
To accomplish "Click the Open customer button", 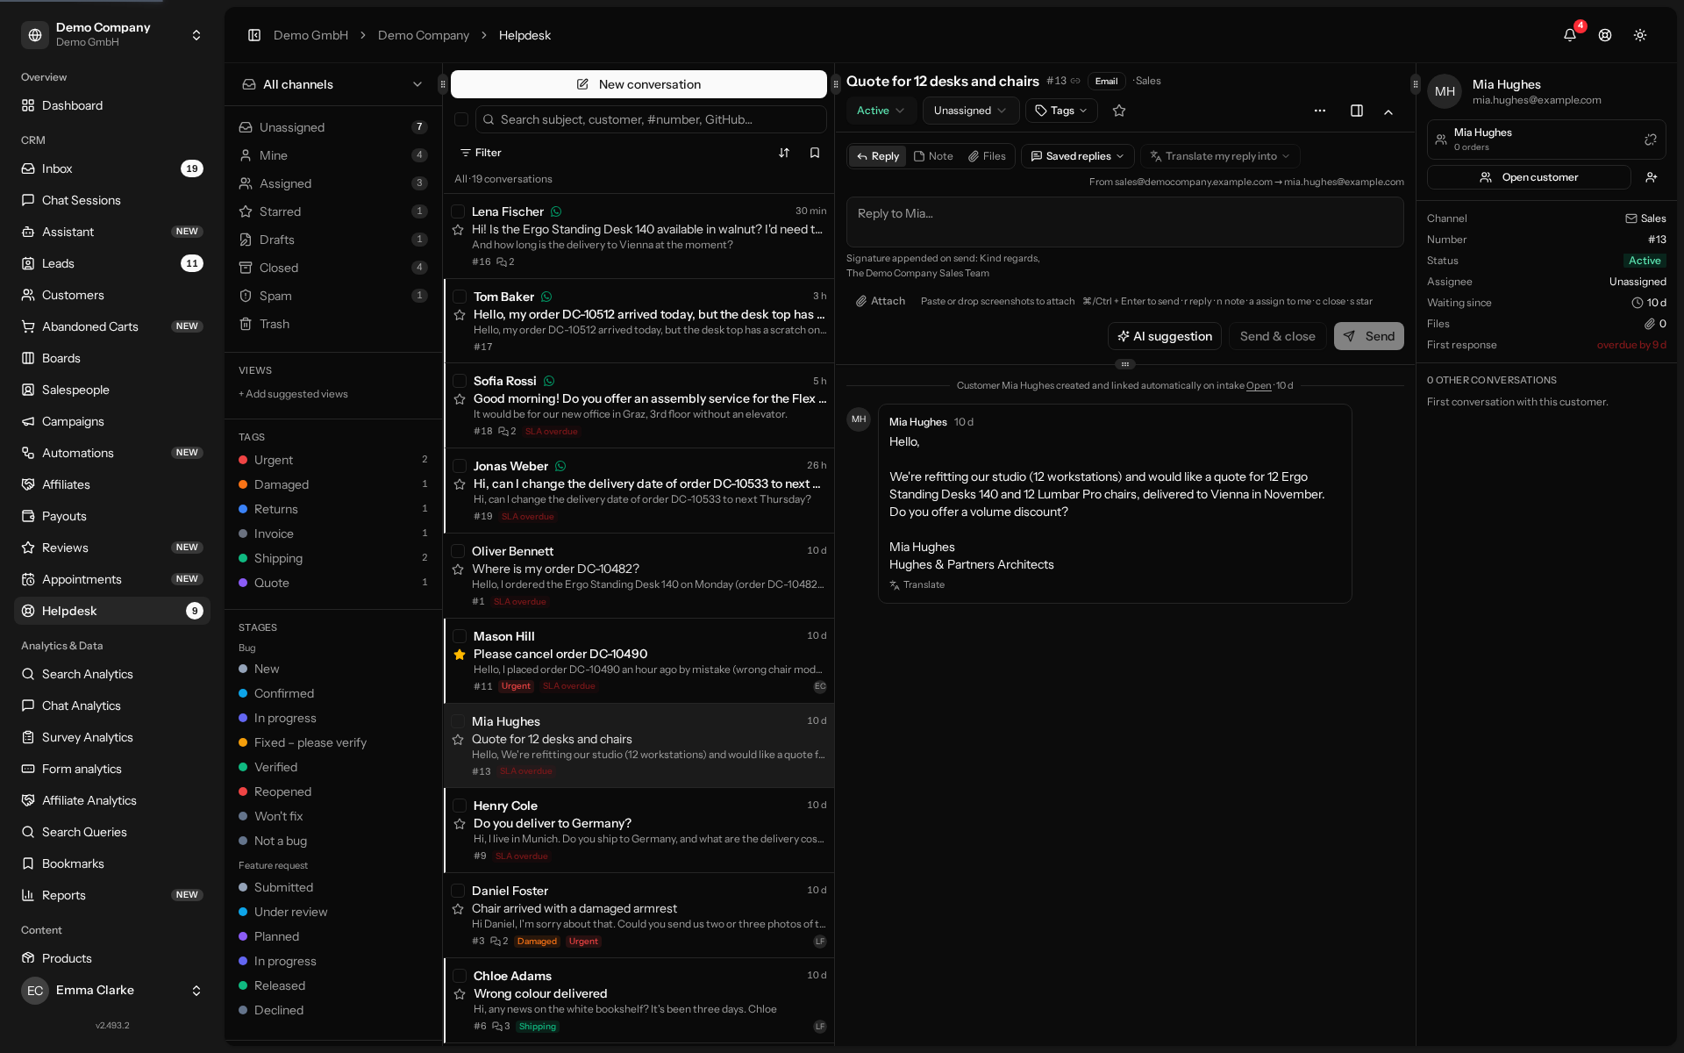I will pos(1529,177).
